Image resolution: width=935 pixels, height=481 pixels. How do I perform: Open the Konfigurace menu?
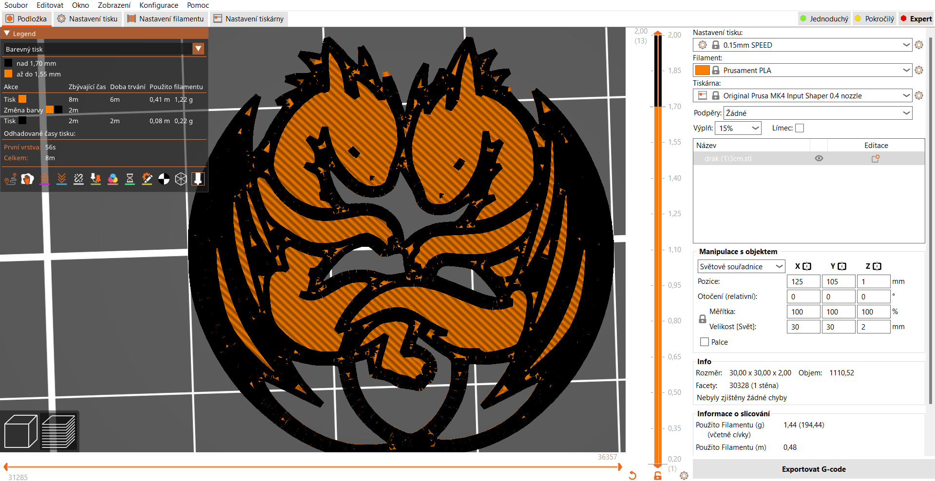[159, 5]
